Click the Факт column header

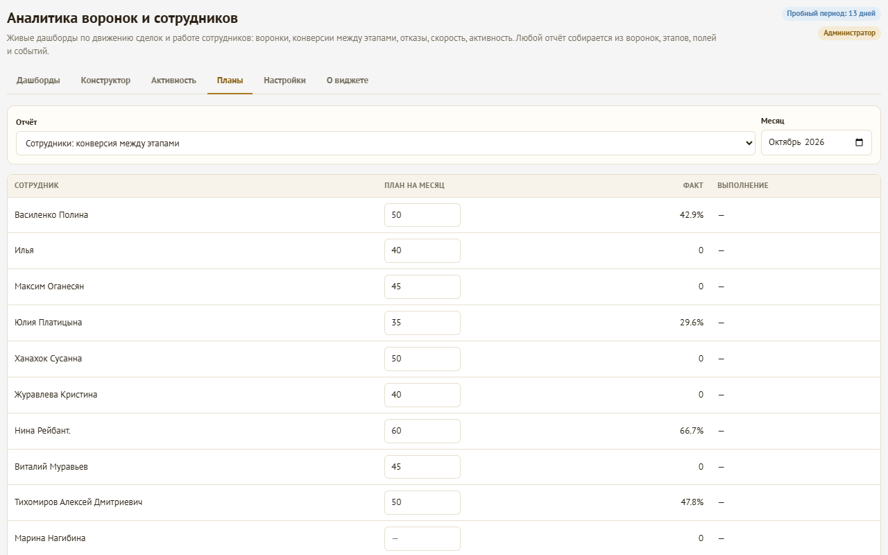click(x=693, y=186)
